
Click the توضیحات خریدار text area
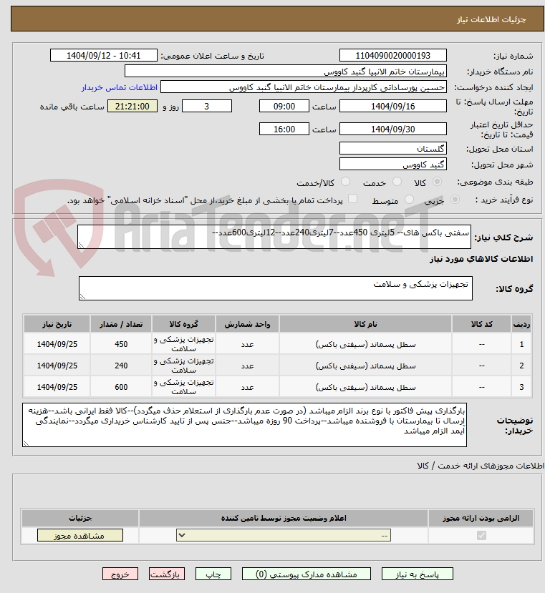click(244, 425)
